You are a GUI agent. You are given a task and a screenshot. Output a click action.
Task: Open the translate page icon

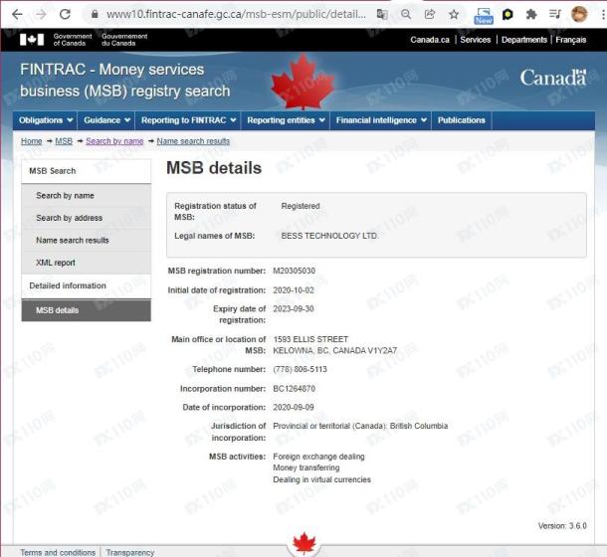pyautogui.click(x=382, y=14)
